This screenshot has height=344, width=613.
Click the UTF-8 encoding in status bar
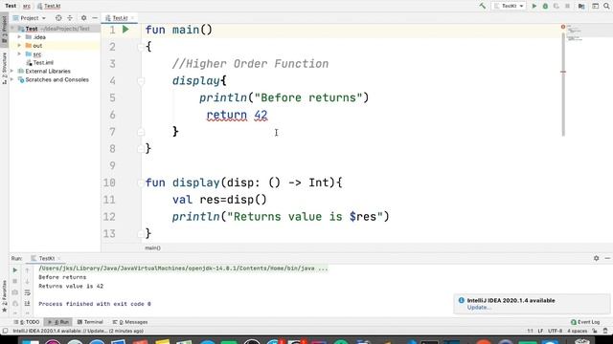[555, 331]
